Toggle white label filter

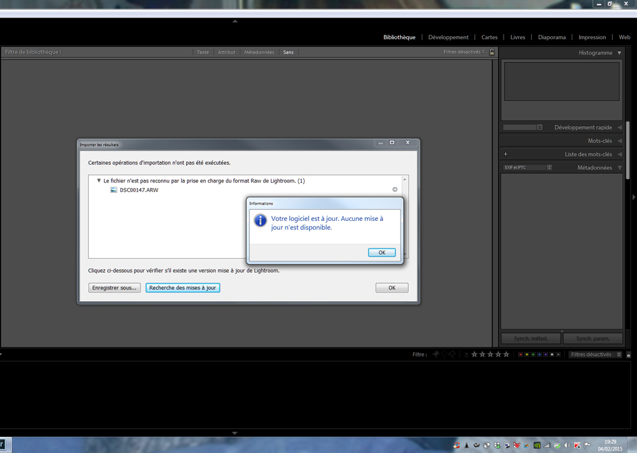(552, 355)
